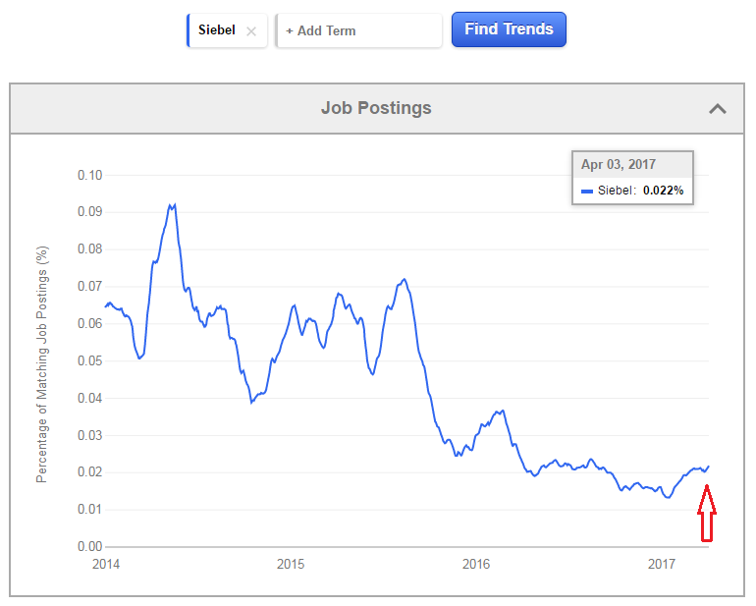Click the Siebel term chip
This screenshot has width=756, height=606.
click(x=227, y=30)
